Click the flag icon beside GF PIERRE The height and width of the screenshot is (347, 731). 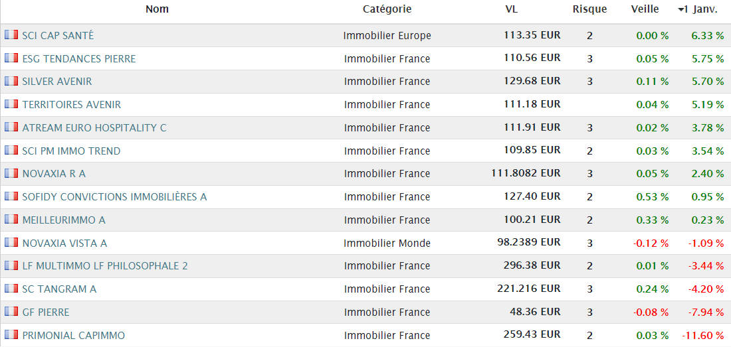[x=11, y=312]
